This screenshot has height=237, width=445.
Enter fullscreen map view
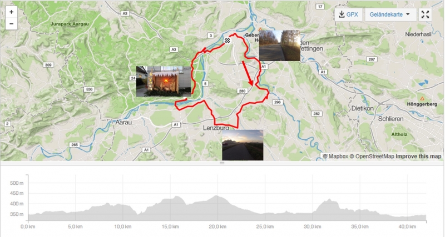[x=425, y=14]
